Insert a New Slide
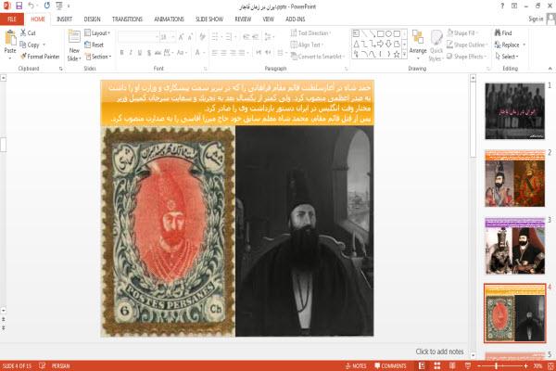The image size is (556, 371). coord(74,45)
